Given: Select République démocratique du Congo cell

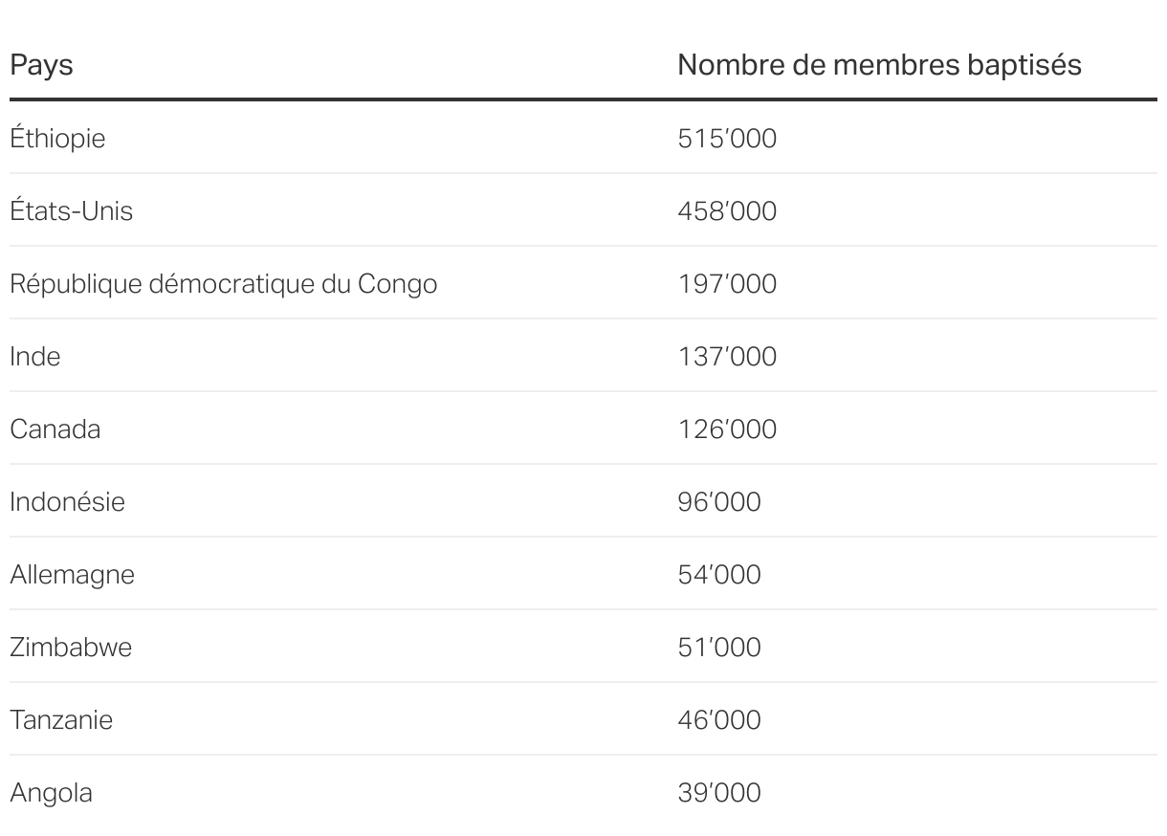Looking at the screenshot, I should click(x=223, y=284).
